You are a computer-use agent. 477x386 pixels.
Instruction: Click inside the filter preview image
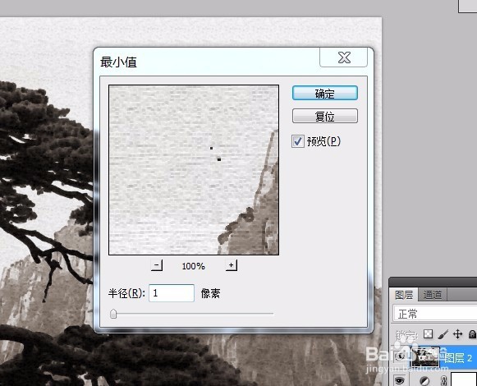pos(194,170)
